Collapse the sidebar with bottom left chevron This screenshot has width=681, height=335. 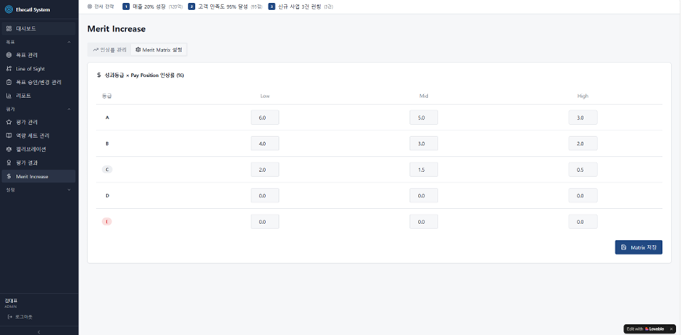click(39, 331)
